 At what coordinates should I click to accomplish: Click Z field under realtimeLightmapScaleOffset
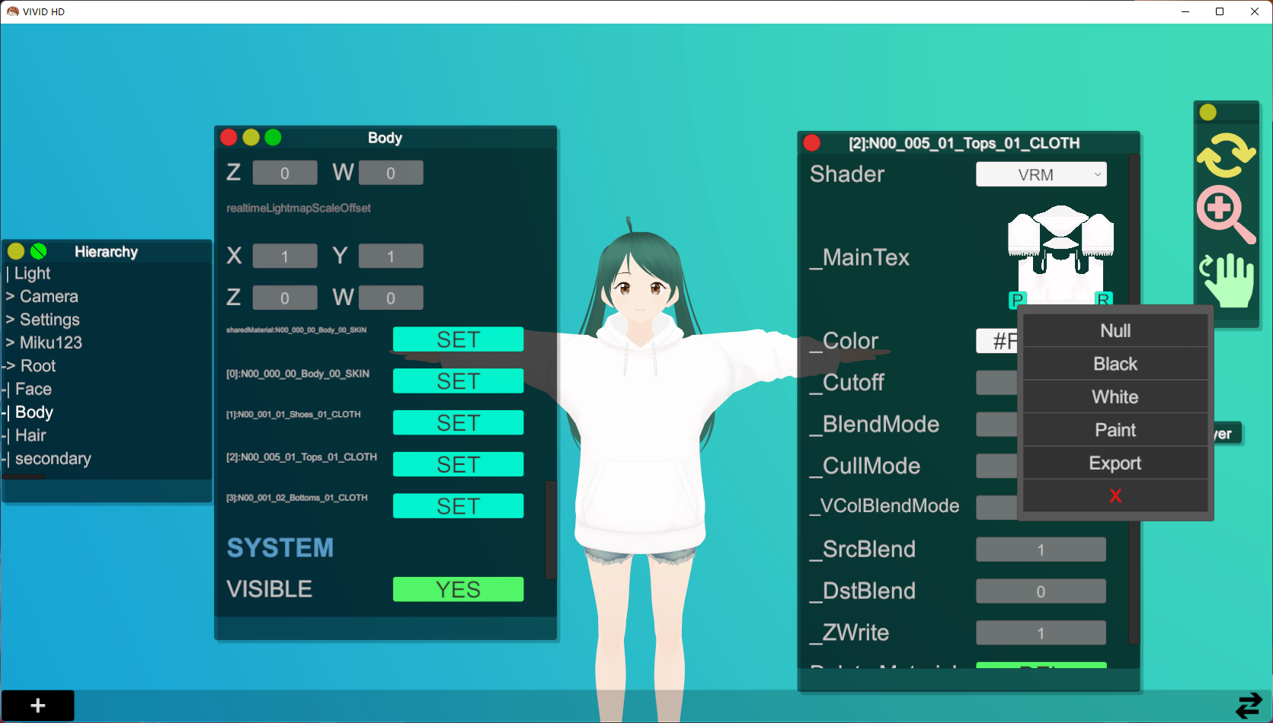coord(285,298)
